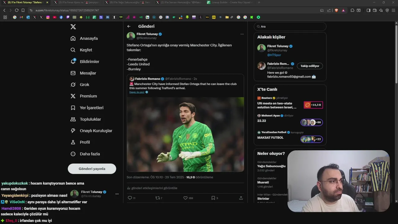Open Grok from sidebar
The width and height of the screenshot is (398, 224).
coord(80,85)
